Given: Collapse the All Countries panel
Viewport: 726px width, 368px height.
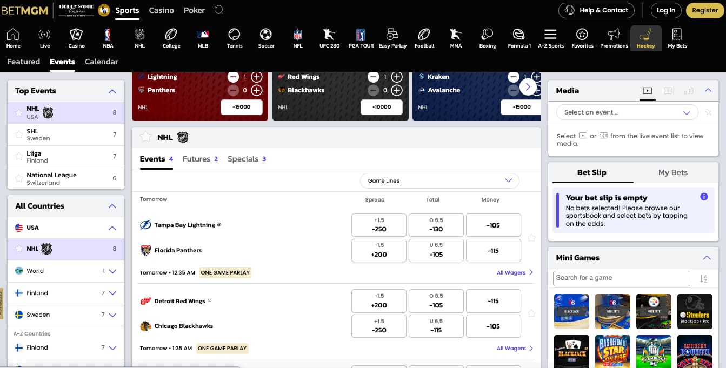Looking at the screenshot, I should coord(112,206).
